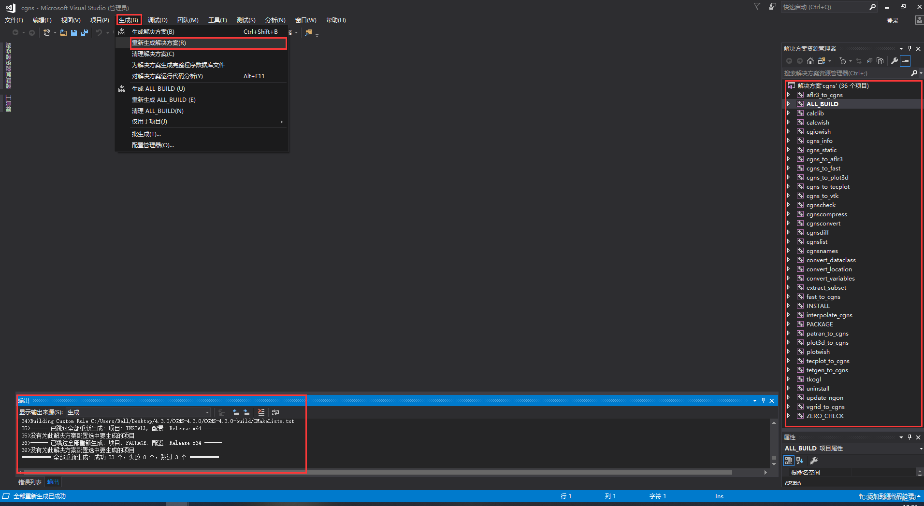924x506 pixels.
Task: Expand the INSTALL project node
Action: [789, 306]
